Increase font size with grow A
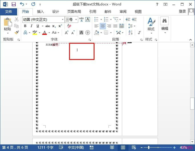 click(x=67, y=33)
